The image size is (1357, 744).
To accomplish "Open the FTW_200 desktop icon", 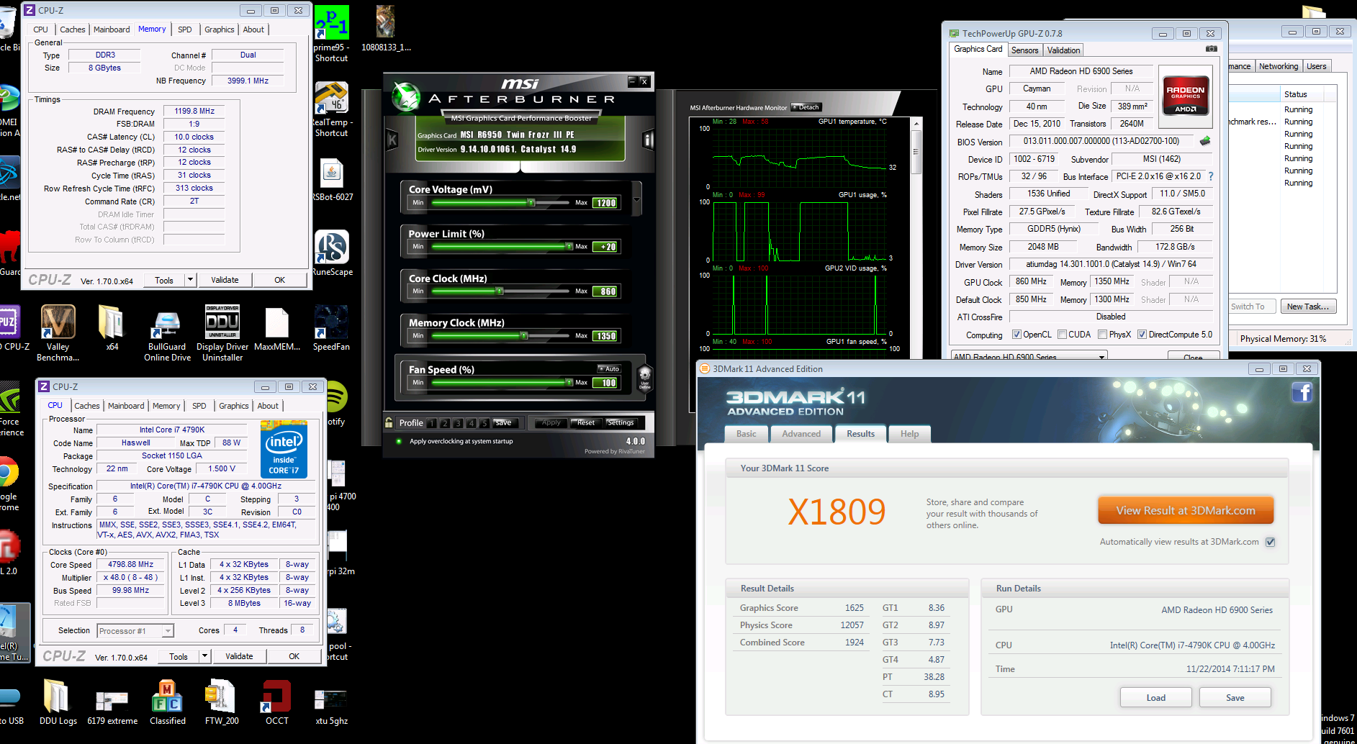I will coord(222,702).
